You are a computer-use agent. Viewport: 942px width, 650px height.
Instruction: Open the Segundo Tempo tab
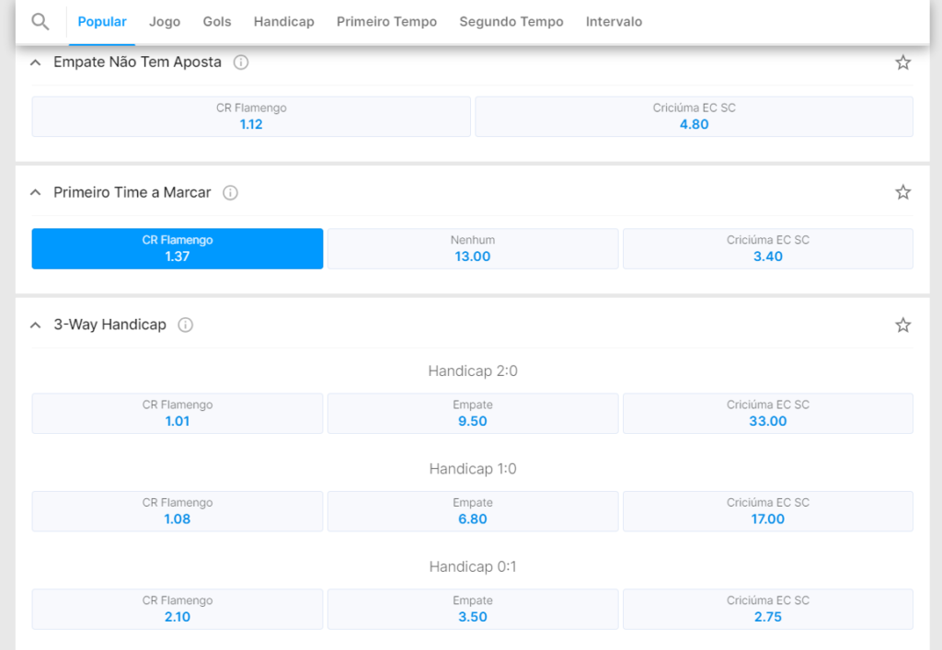pos(511,22)
